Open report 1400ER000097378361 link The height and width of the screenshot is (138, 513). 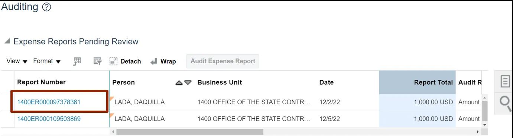pyautogui.click(x=49, y=102)
